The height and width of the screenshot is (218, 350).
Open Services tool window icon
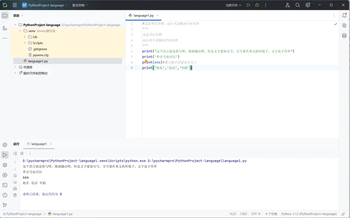5,175
